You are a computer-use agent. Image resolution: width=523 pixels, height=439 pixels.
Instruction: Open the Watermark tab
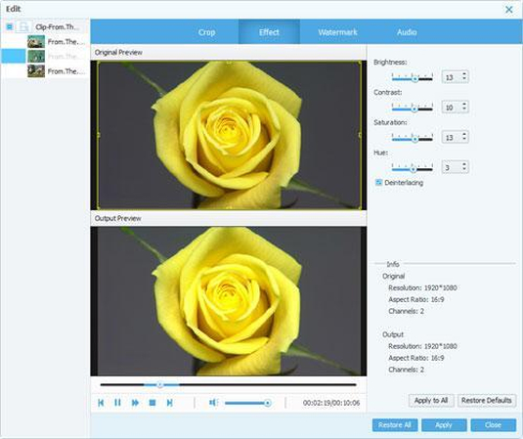point(337,32)
